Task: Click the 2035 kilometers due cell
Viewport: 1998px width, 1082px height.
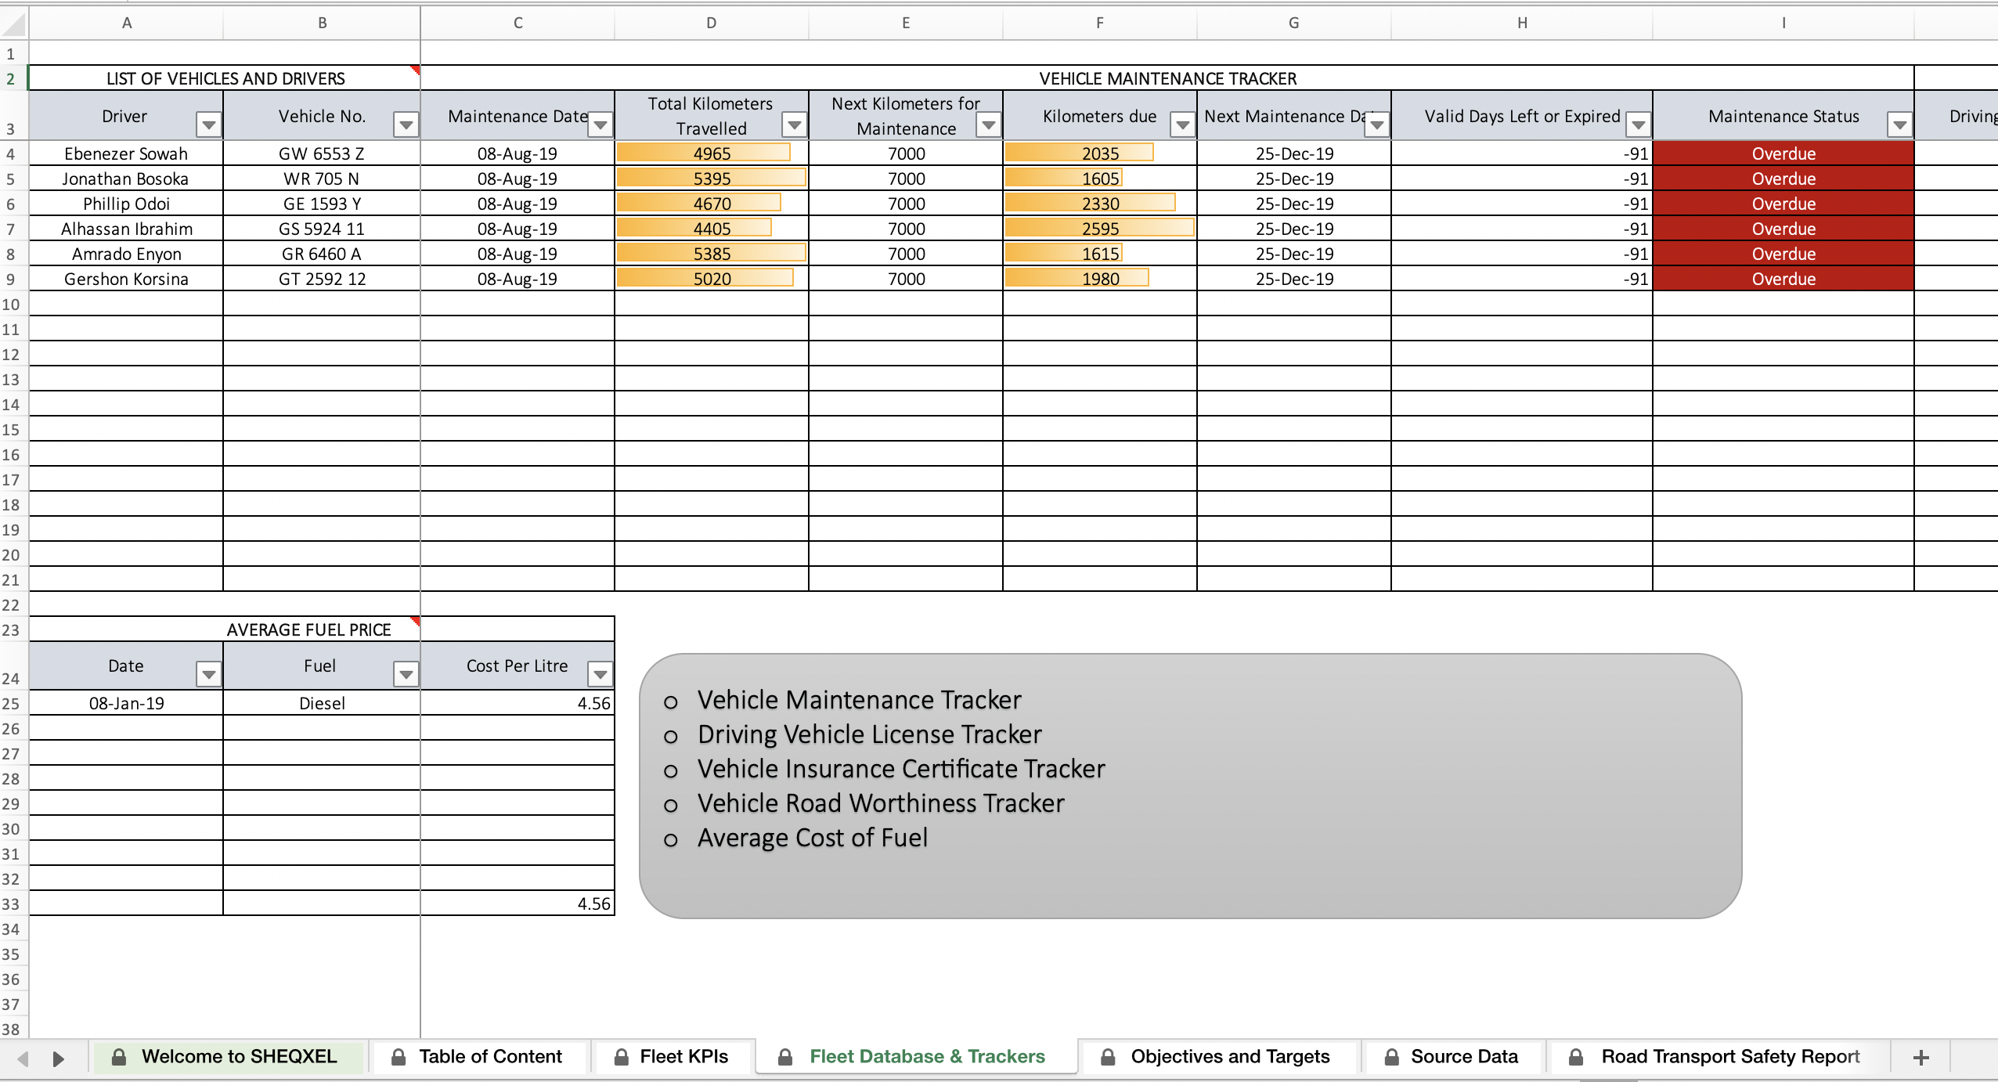Action: pyautogui.click(x=1100, y=153)
